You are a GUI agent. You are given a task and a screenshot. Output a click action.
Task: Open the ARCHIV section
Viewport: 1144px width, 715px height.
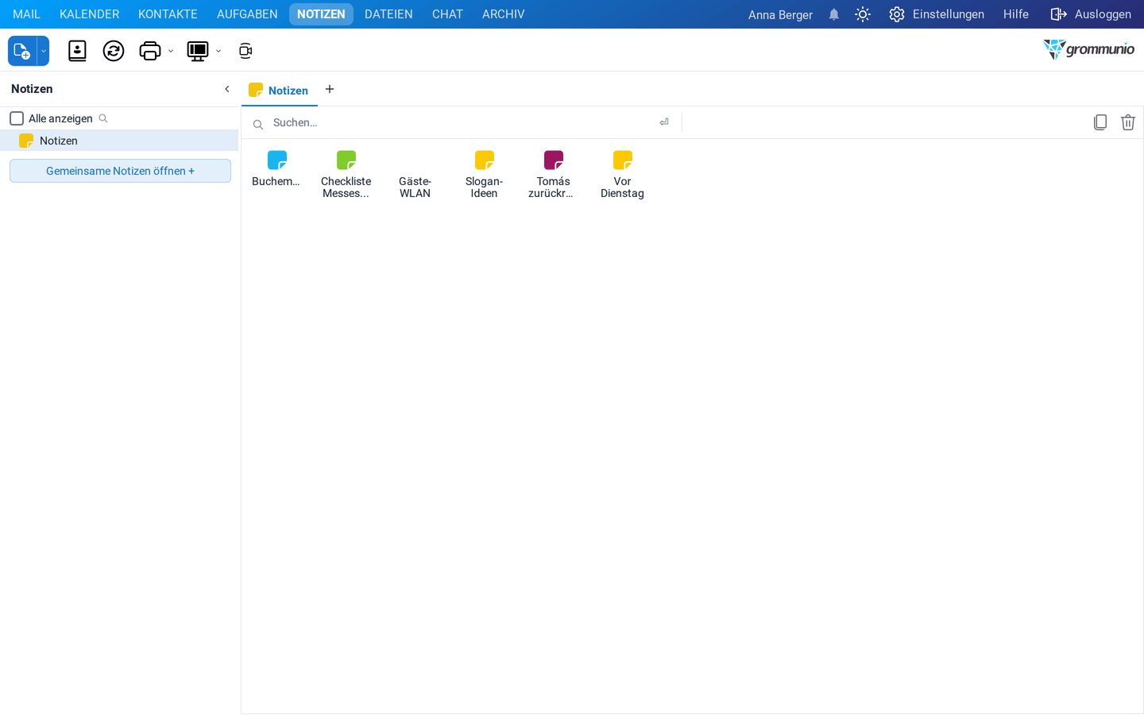(x=503, y=14)
